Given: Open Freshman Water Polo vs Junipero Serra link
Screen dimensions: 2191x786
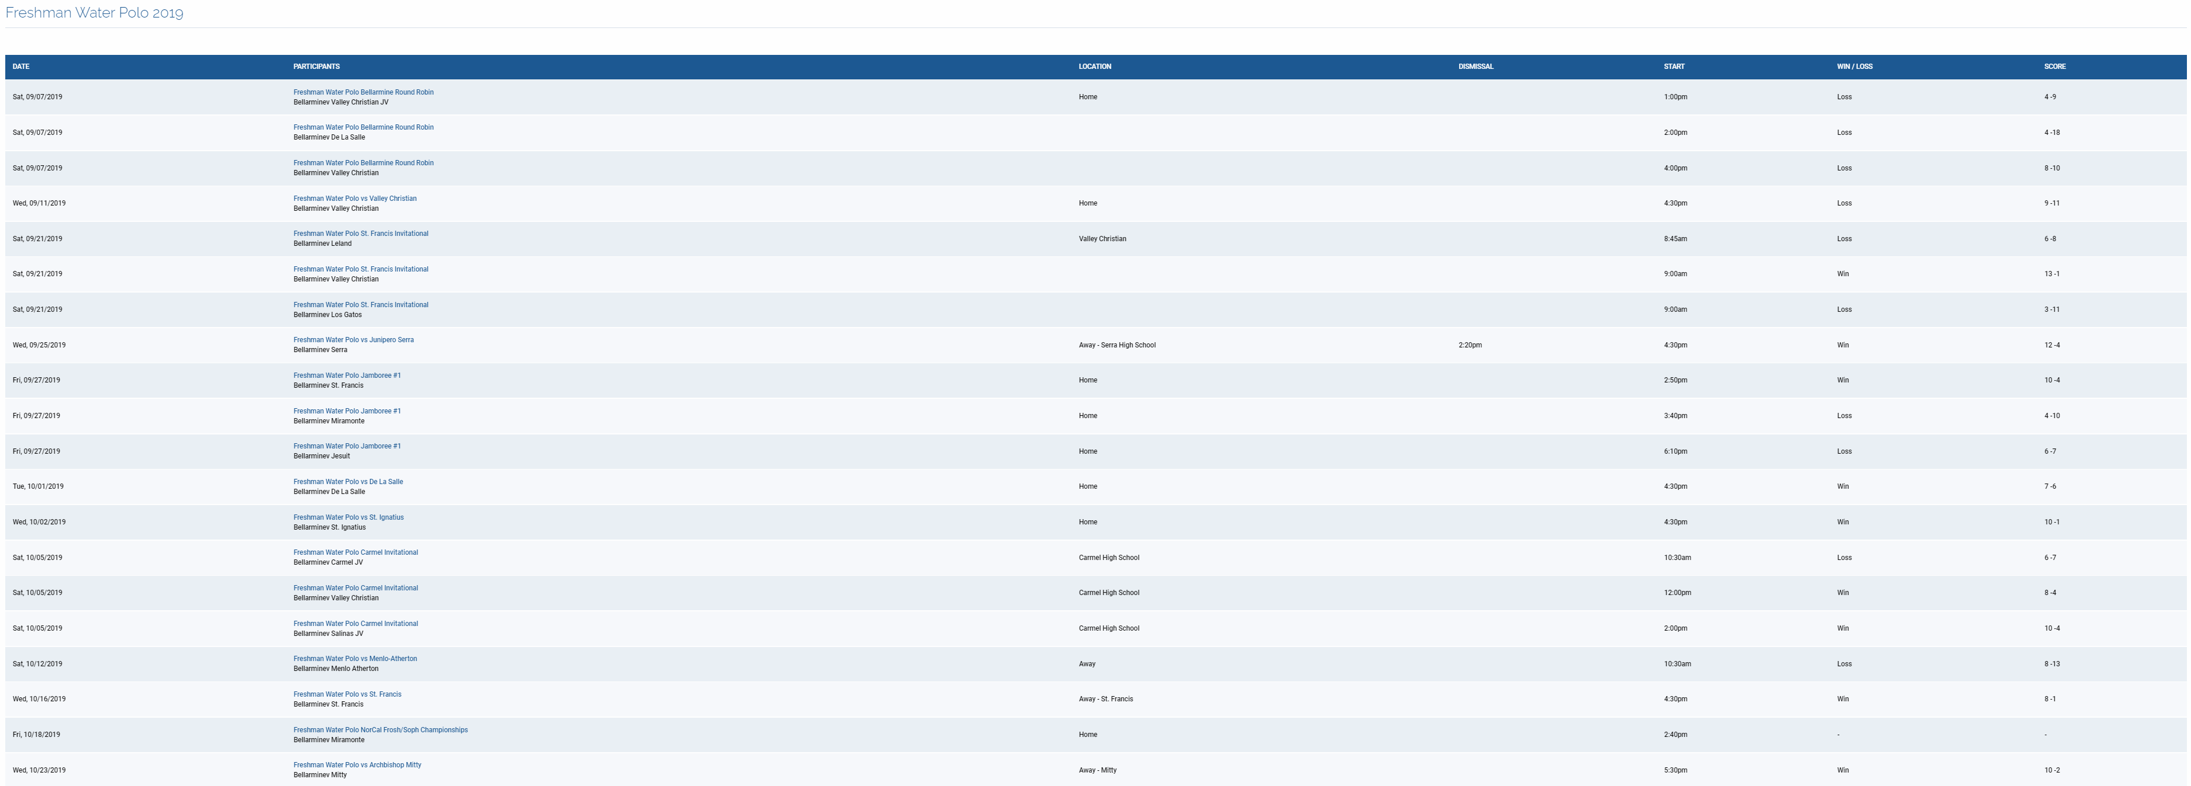Looking at the screenshot, I should point(354,340).
